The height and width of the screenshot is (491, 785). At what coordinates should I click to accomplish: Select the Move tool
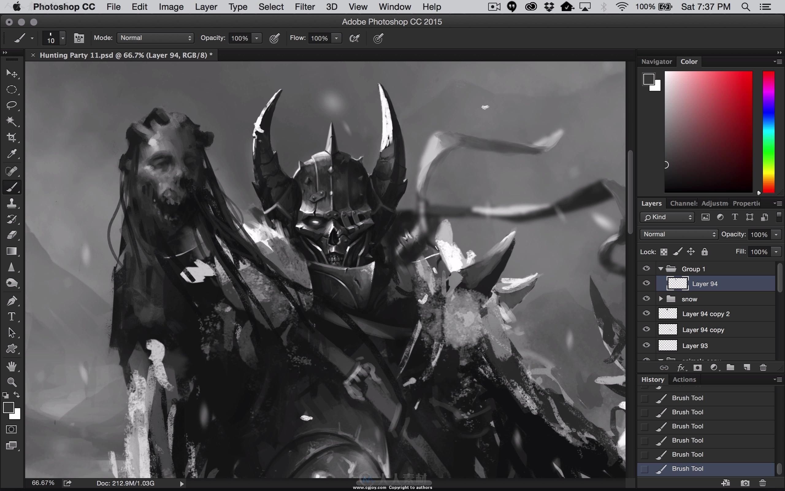12,74
